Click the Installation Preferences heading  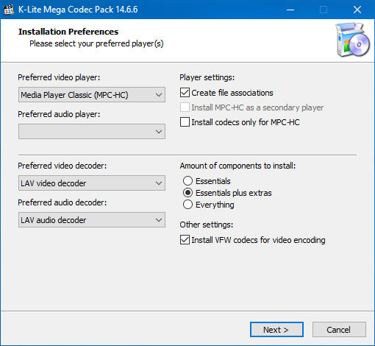pyautogui.click(x=68, y=32)
